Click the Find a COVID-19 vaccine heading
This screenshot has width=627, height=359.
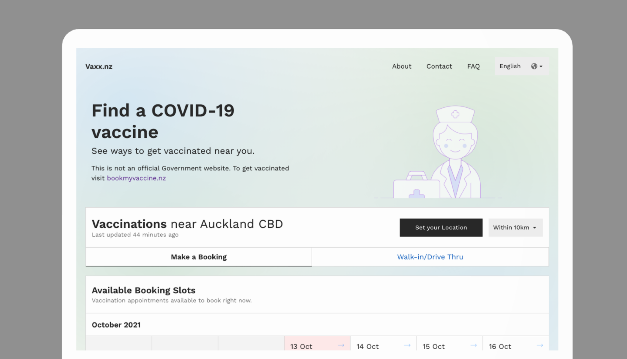point(163,121)
